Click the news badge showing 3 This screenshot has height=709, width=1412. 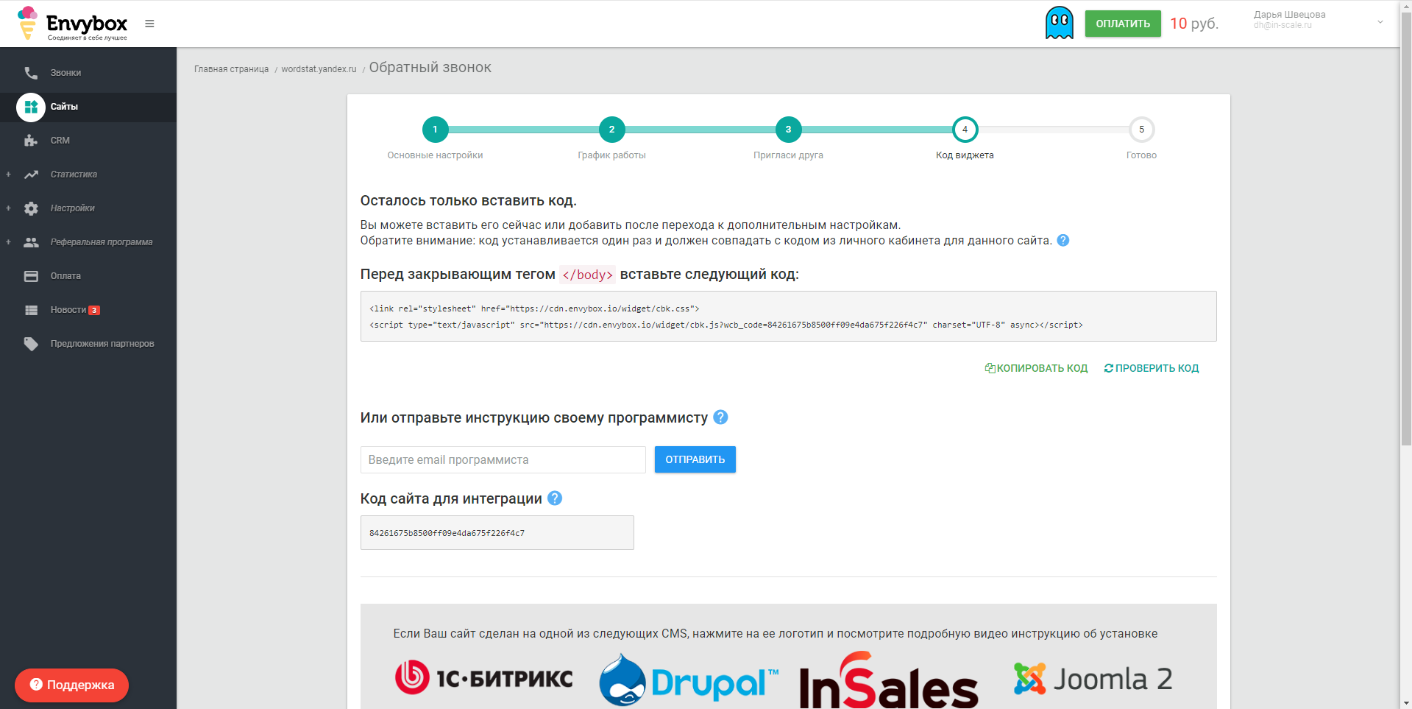[94, 310]
